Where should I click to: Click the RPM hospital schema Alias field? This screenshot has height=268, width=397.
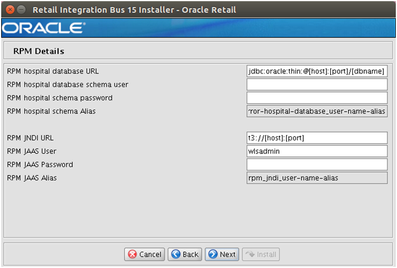317,111
